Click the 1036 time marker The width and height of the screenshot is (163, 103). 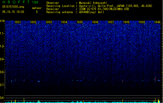tap(95, 22)
